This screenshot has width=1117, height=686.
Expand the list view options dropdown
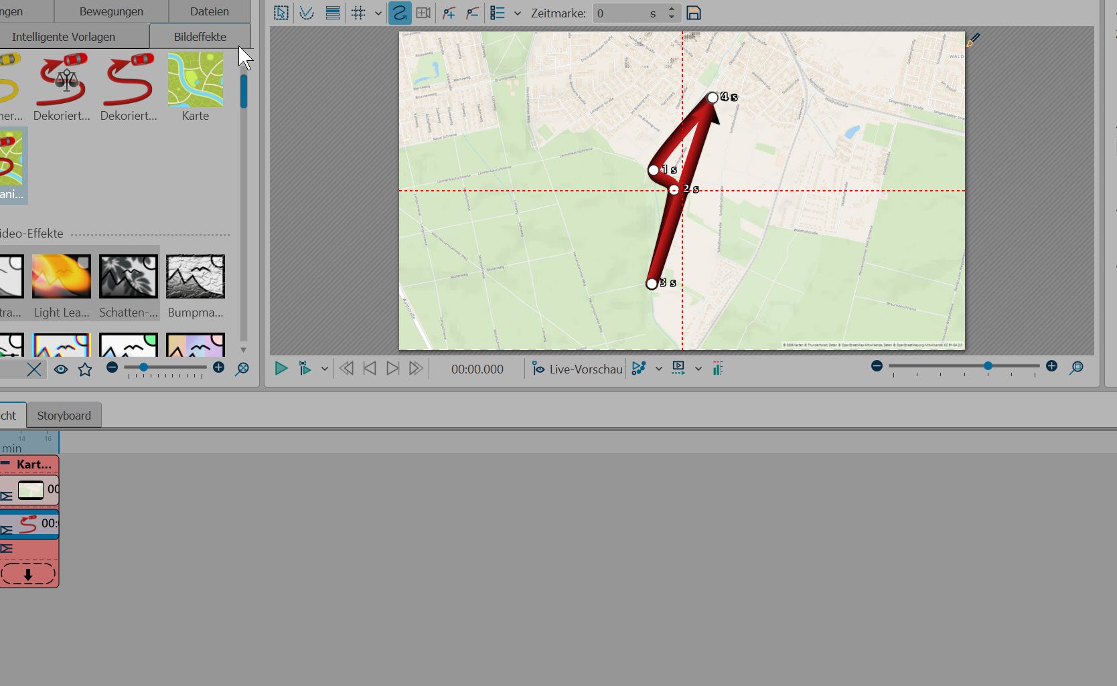(x=517, y=13)
